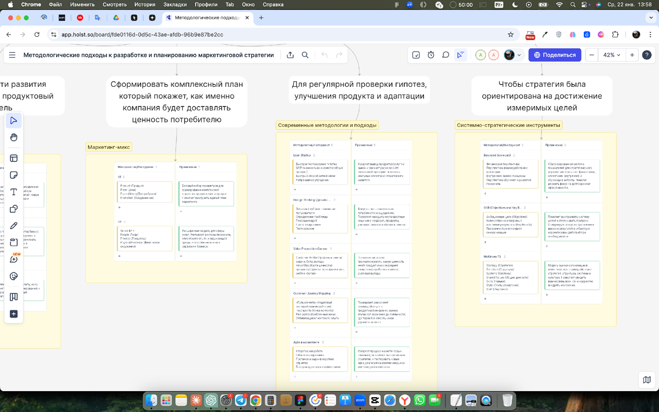Expand Chrome tab search chevron

coord(650,18)
